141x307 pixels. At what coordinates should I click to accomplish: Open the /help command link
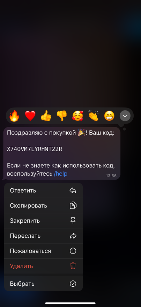60,174
